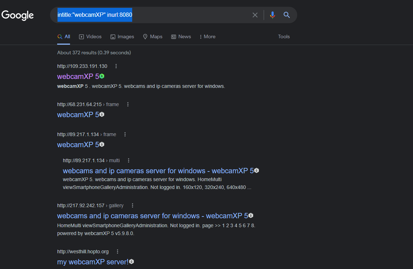Open options menu for 217.92.242.157 gallery result
The height and width of the screenshot is (269, 413).
click(x=132, y=205)
